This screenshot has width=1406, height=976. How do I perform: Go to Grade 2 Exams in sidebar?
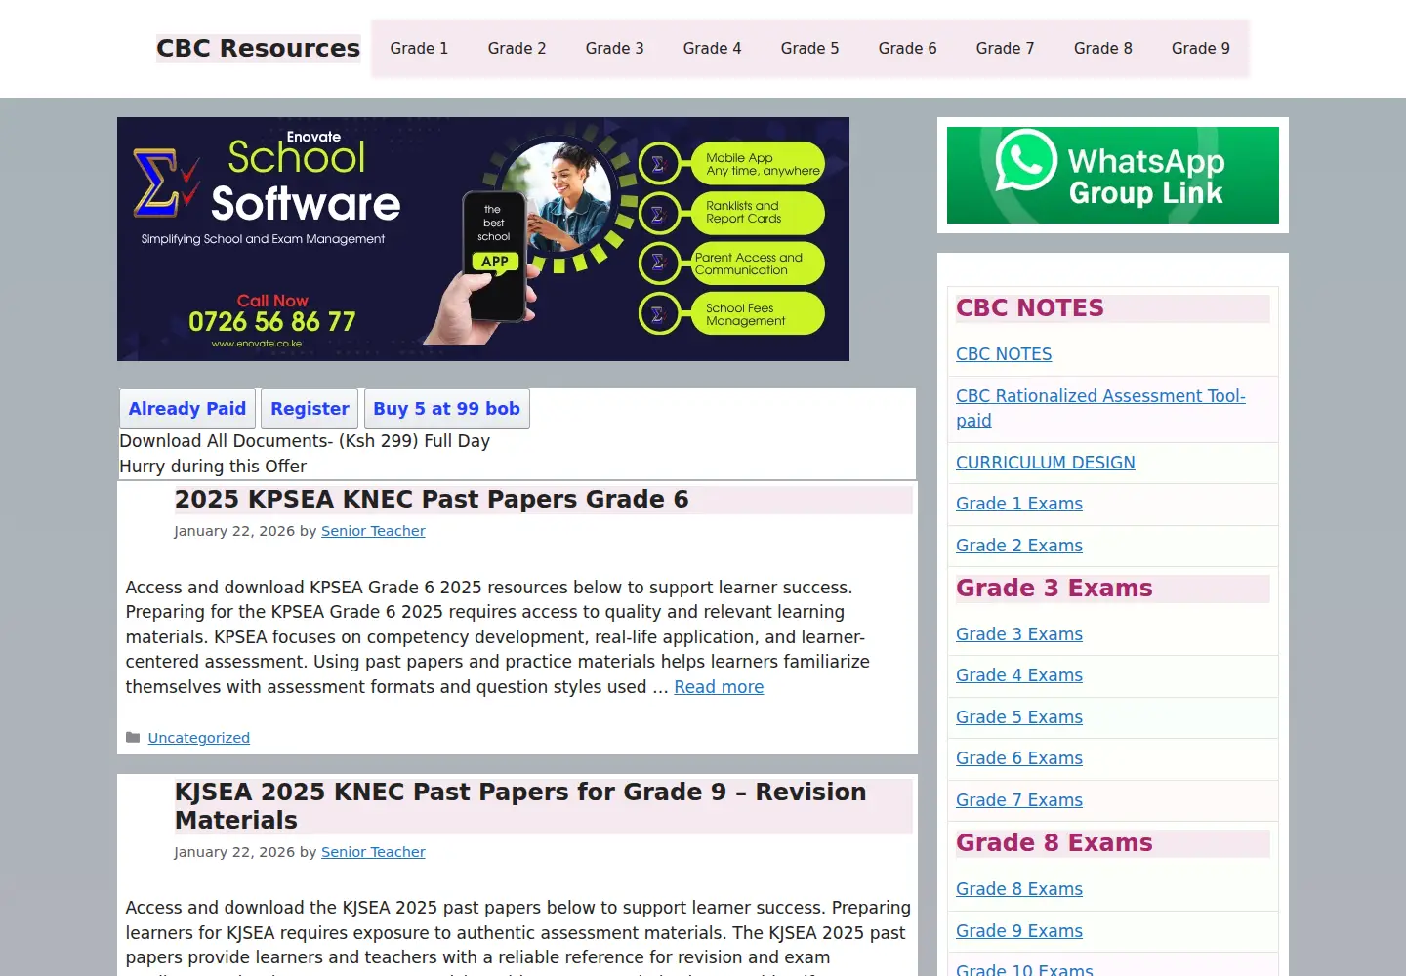[x=1019, y=546]
